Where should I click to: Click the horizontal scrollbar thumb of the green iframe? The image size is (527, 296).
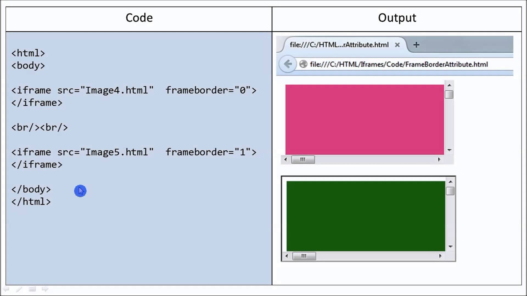pos(304,256)
